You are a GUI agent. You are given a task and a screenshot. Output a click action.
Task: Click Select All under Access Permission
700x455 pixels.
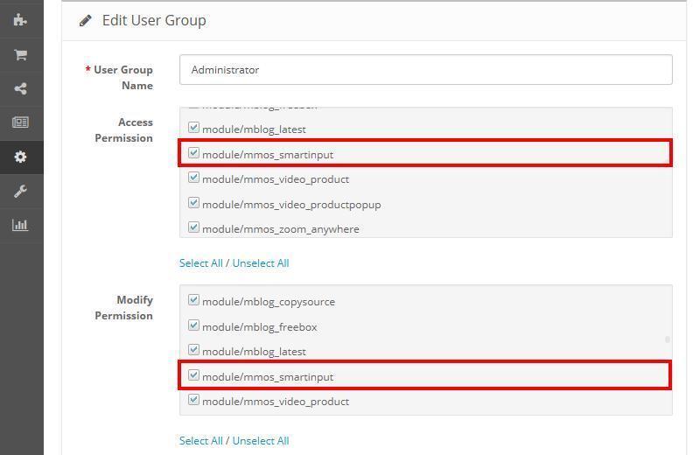[x=200, y=263]
